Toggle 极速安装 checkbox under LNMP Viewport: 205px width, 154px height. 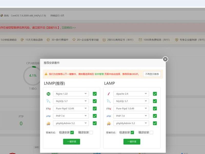click(x=72, y=132)
